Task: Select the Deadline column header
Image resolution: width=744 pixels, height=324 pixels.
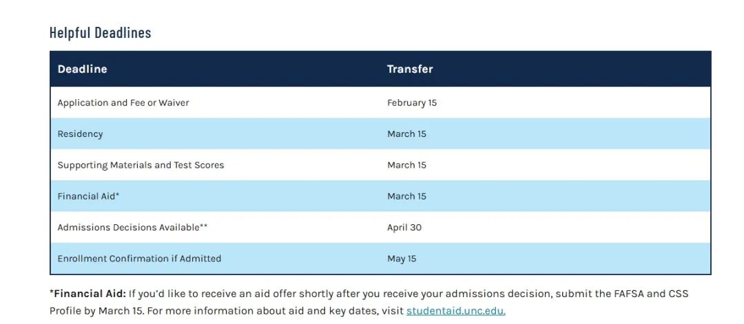Action: (82, 69)
